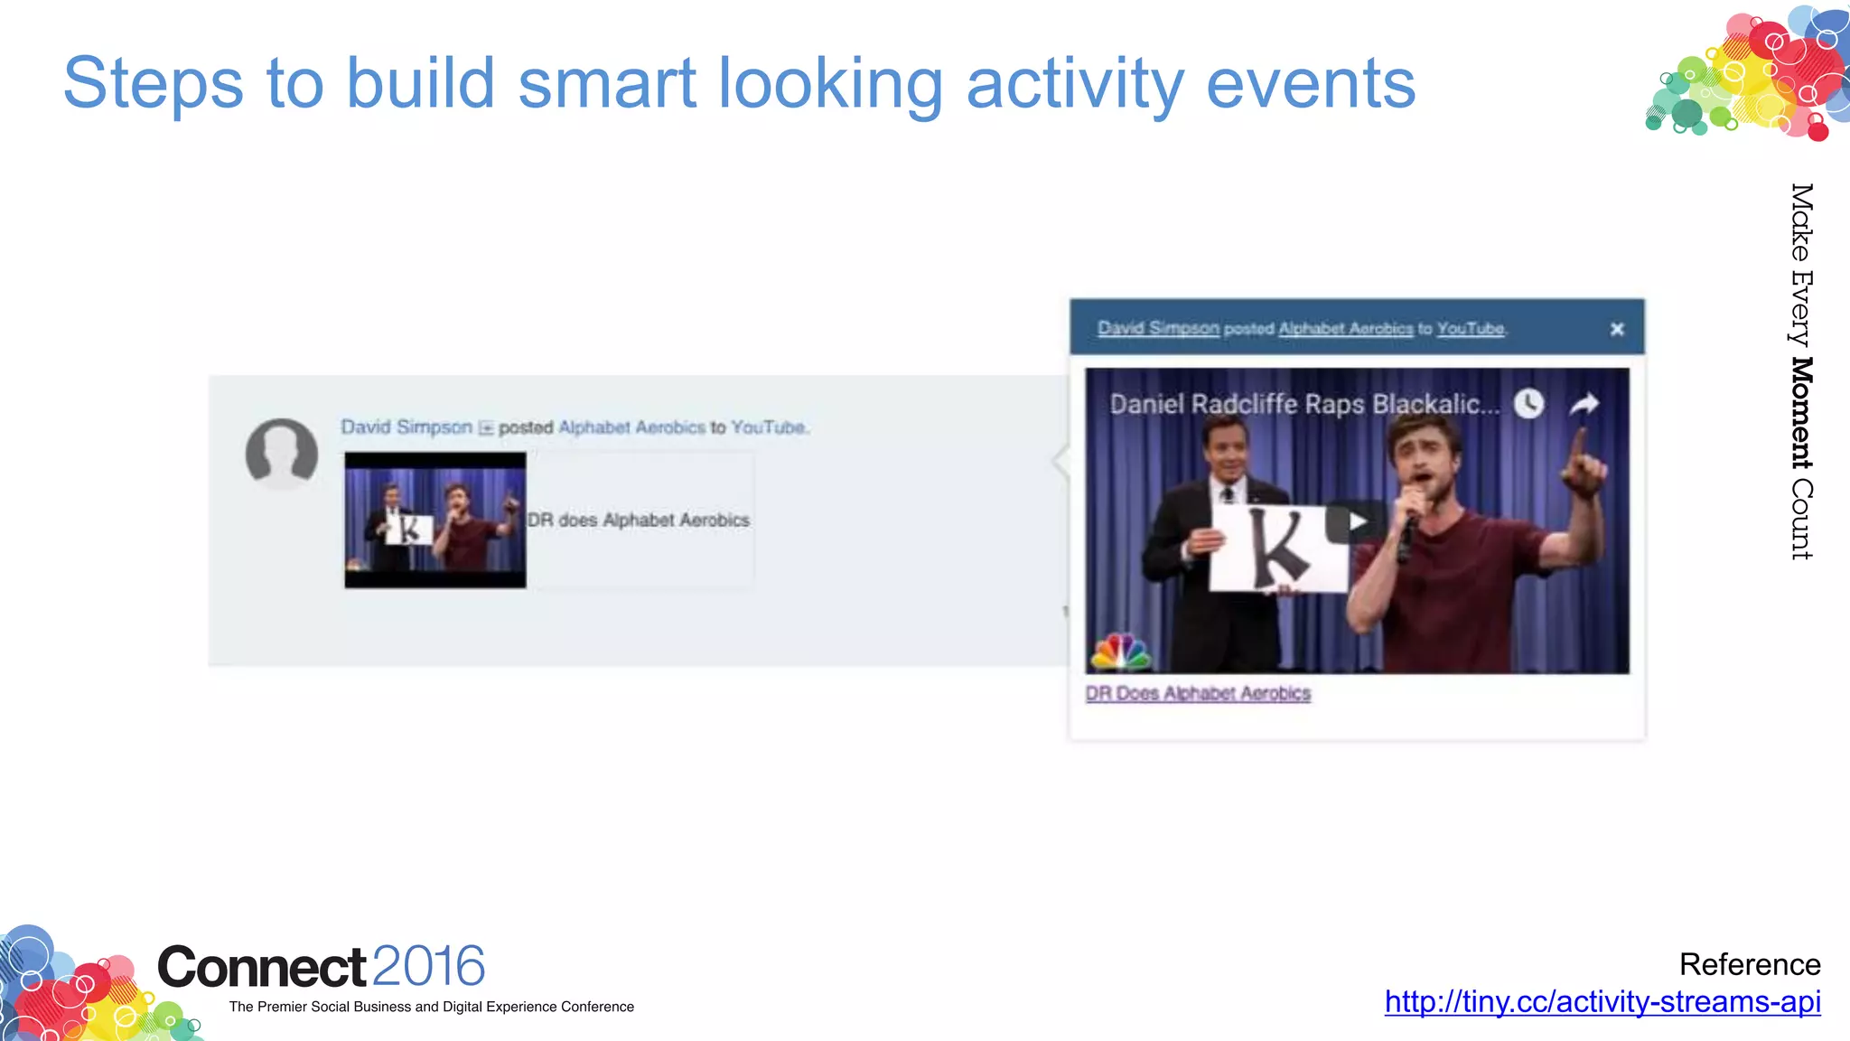This screenshot has height=1041, width=1850.
Task: Click the Watch Later clock icon
Action: click(1528, 403)
